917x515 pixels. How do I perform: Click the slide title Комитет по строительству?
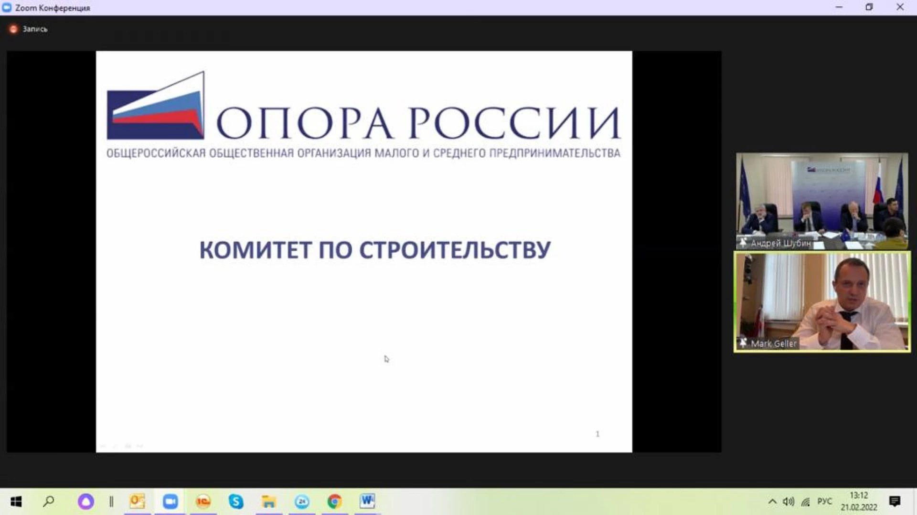pos(375,250)
